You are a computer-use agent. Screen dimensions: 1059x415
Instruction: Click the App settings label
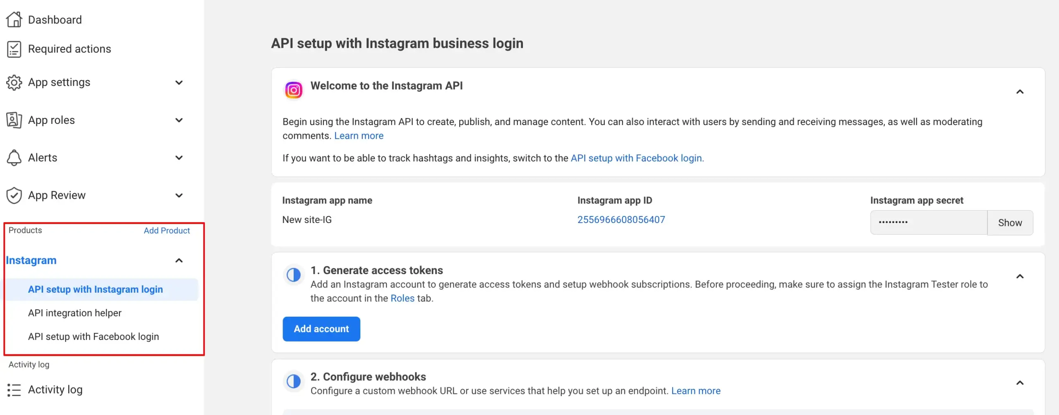click(59, 82)
